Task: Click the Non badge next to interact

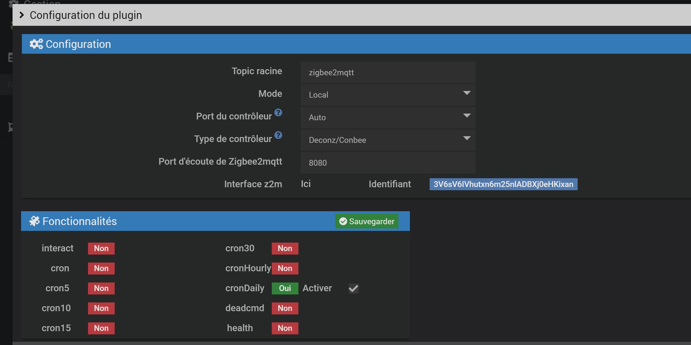Action: coord(101,248)
